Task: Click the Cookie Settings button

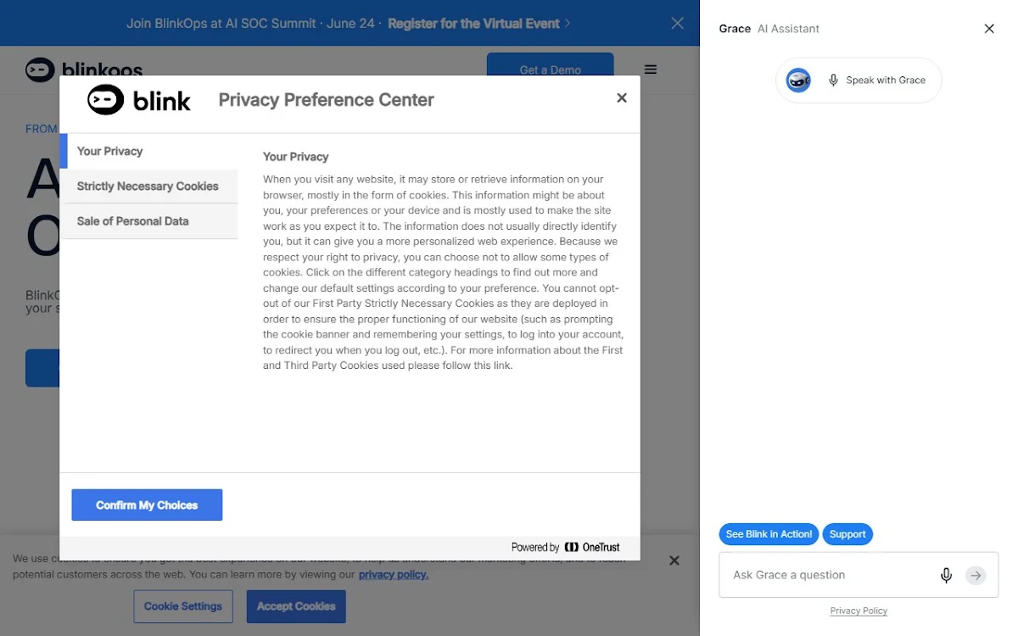Action: [183, 606]
